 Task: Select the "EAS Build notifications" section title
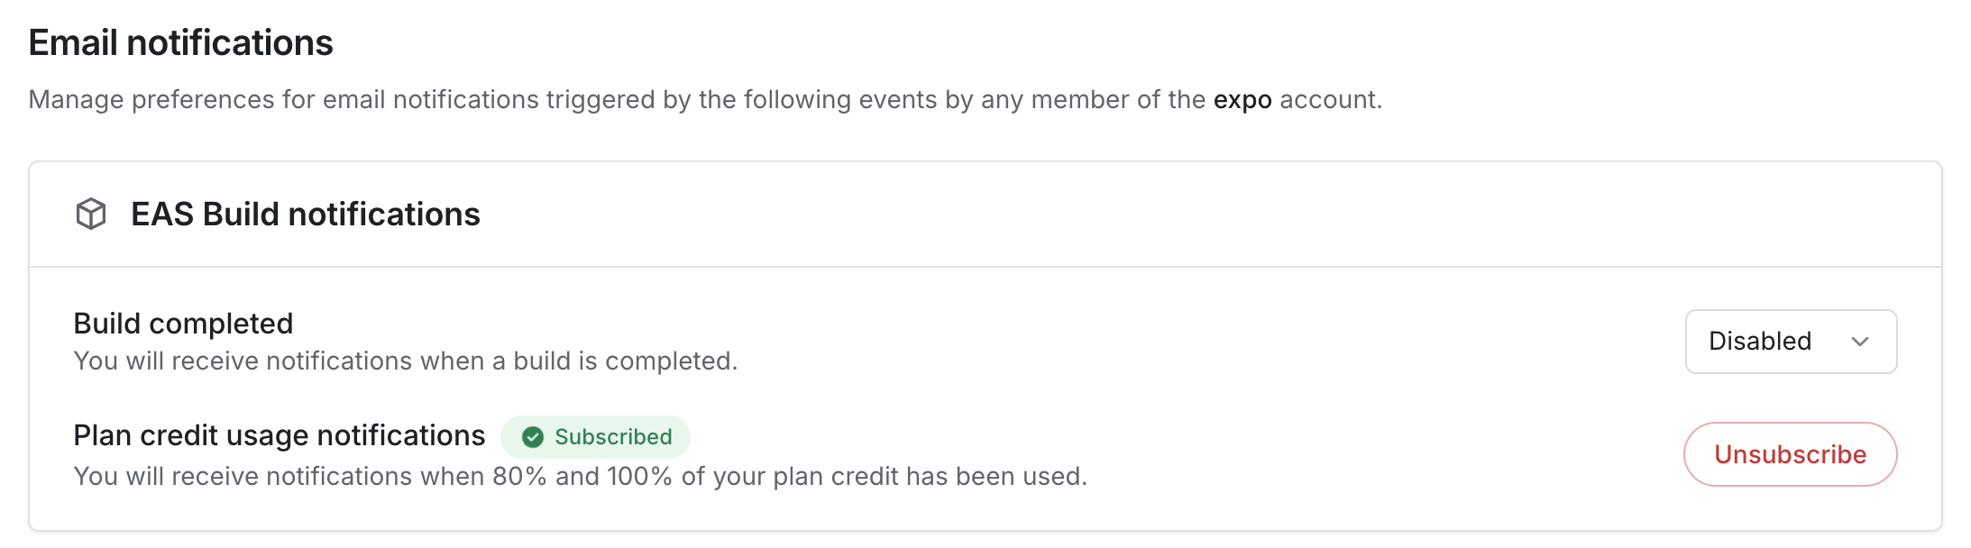click(305, 215)
